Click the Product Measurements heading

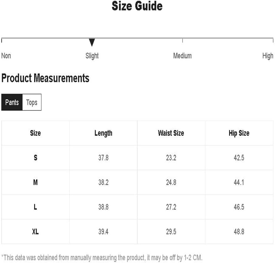pyautogui.click(x=45, y=78)
